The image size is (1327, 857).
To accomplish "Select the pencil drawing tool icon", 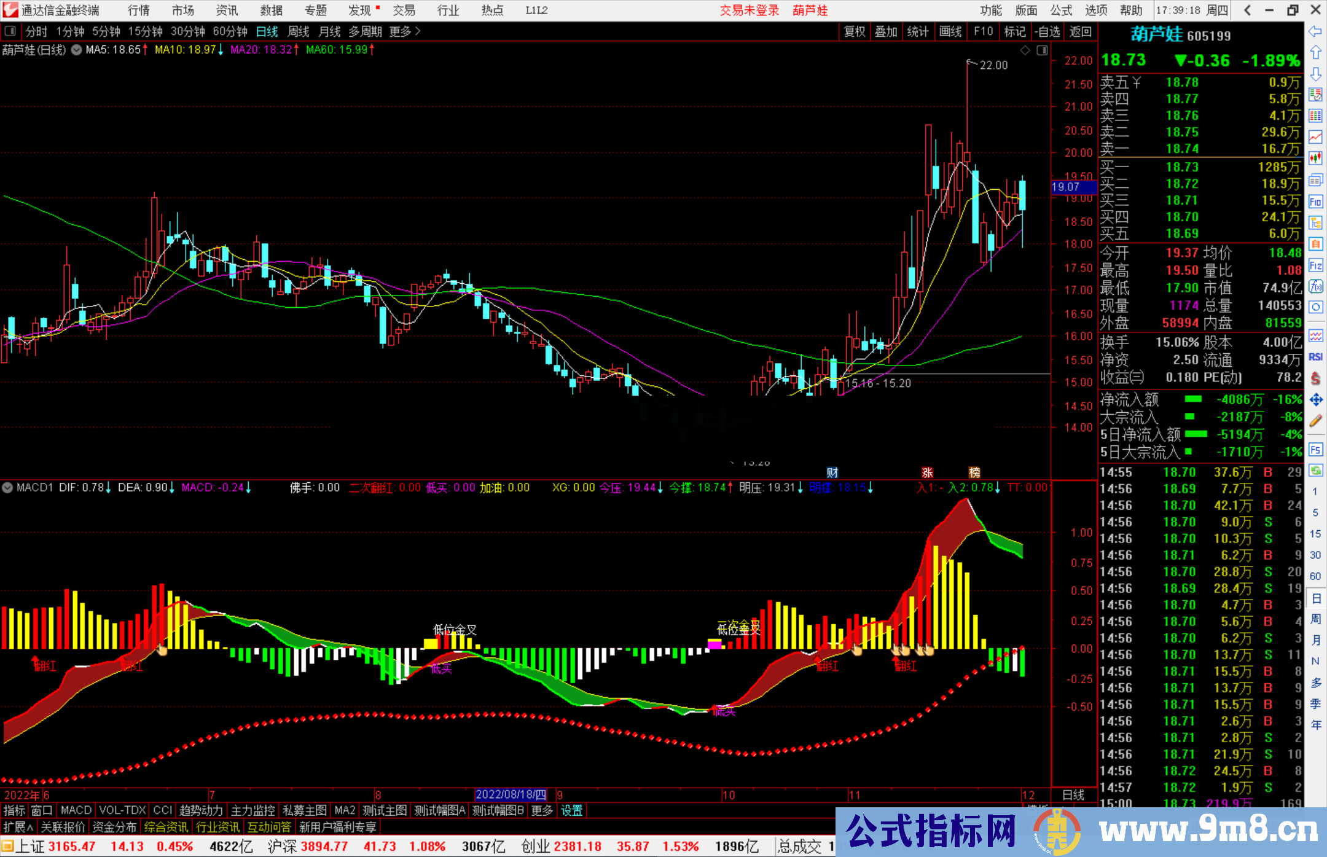I will click(1315, 421).
